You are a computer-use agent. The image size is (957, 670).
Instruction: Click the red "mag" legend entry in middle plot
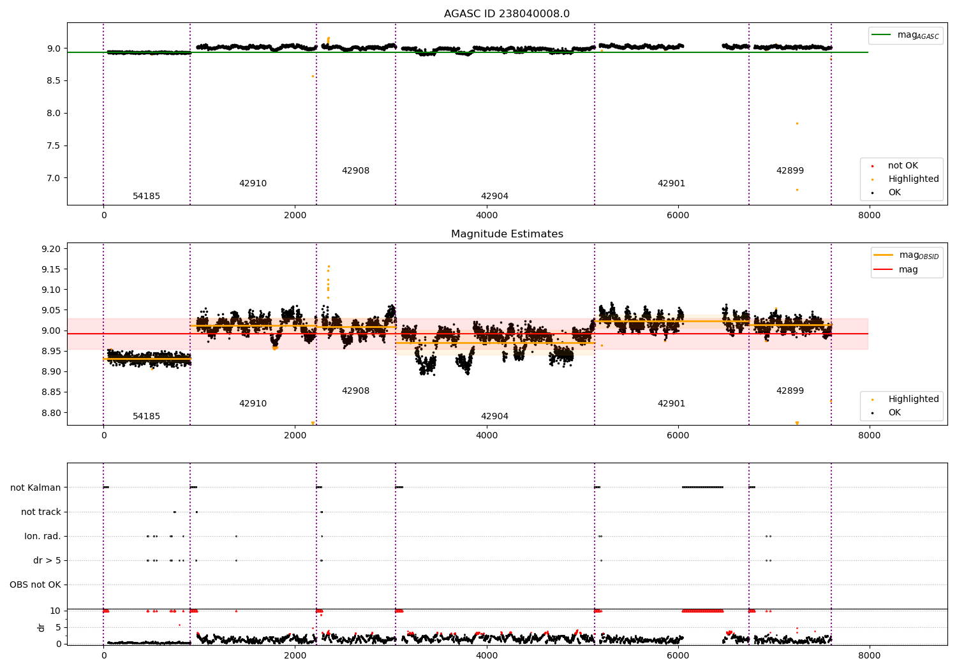point(896,270)
